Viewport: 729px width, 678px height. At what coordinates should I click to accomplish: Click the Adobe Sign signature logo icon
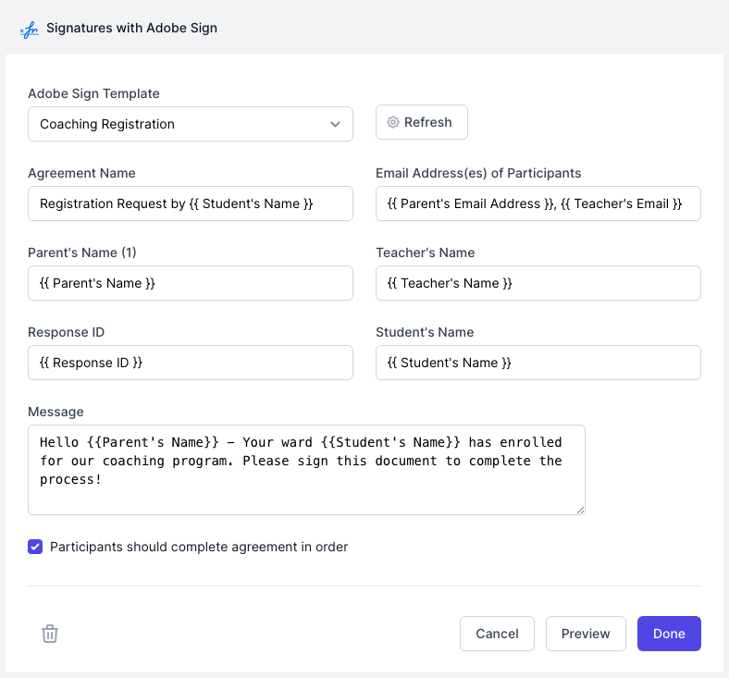pos(30,30)
